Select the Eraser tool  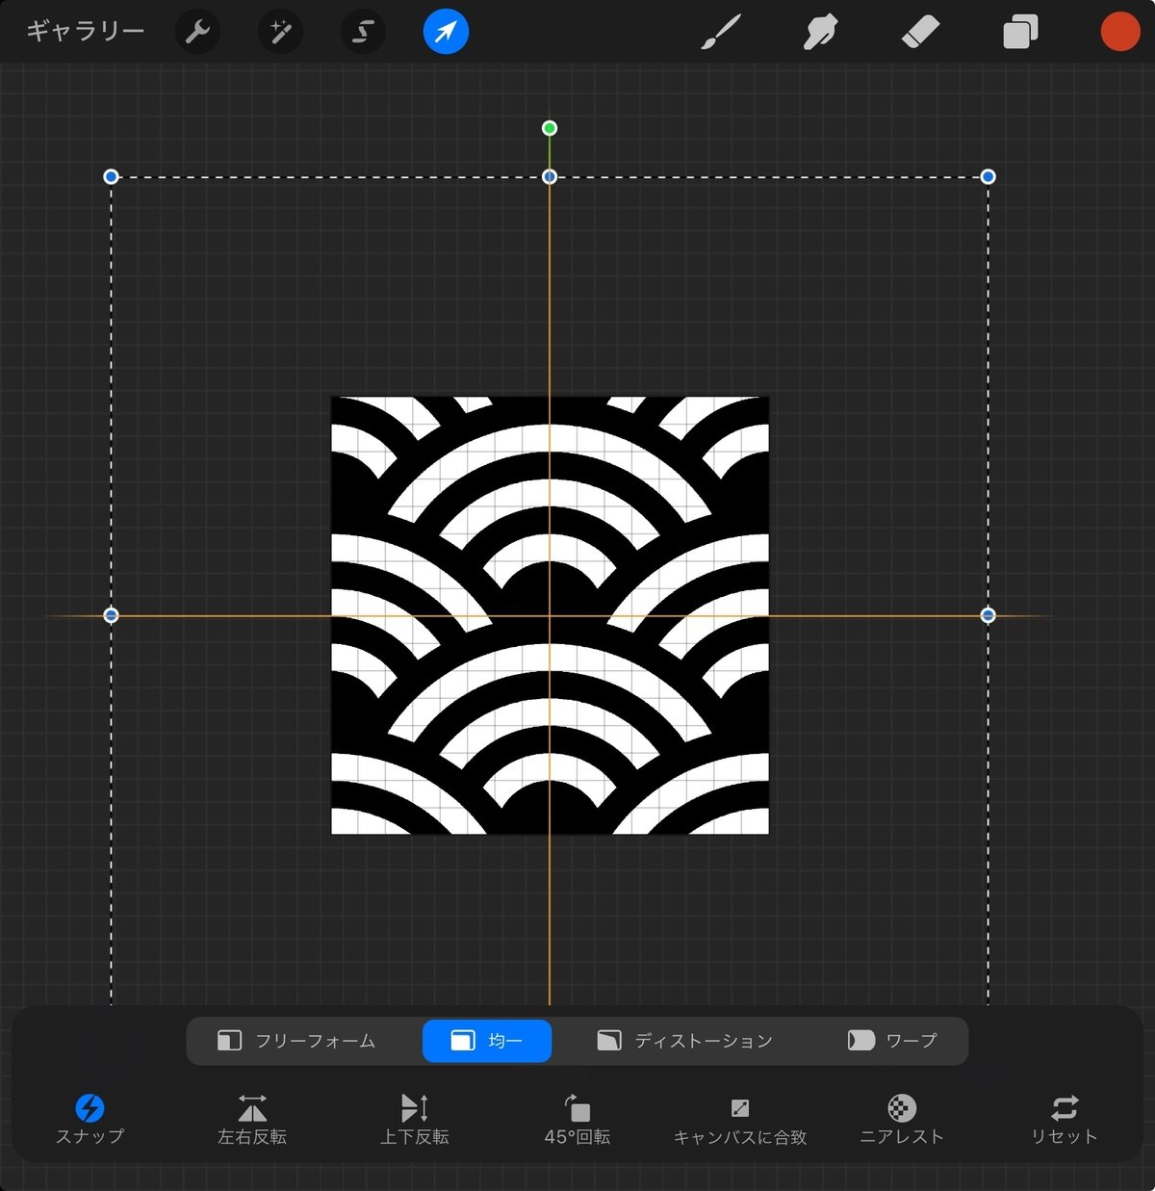click(920, 32)
